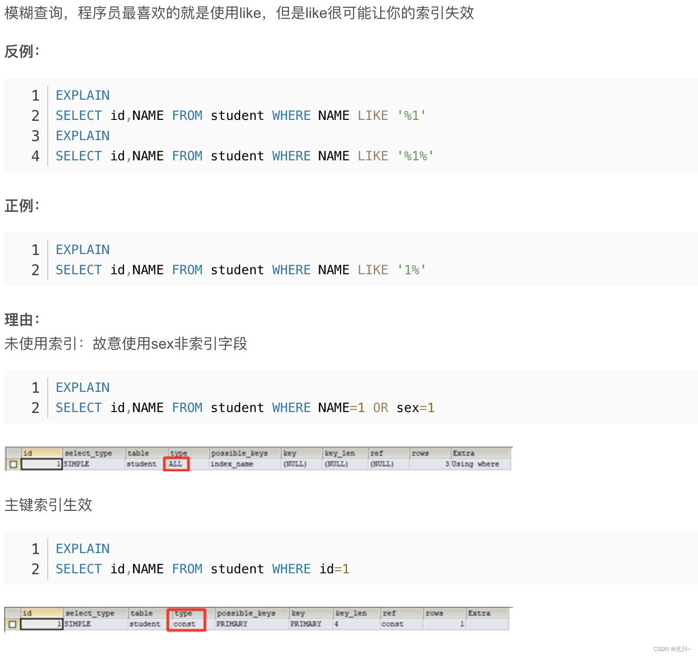
Task: Click 'NAME=1' in the OR query
Action: 342,408
